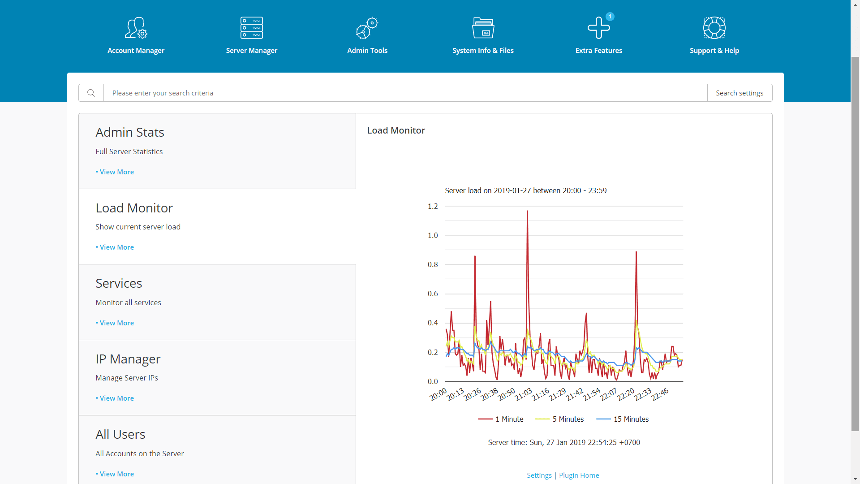Click the System Info & Files folder icon

coord(483,27)
